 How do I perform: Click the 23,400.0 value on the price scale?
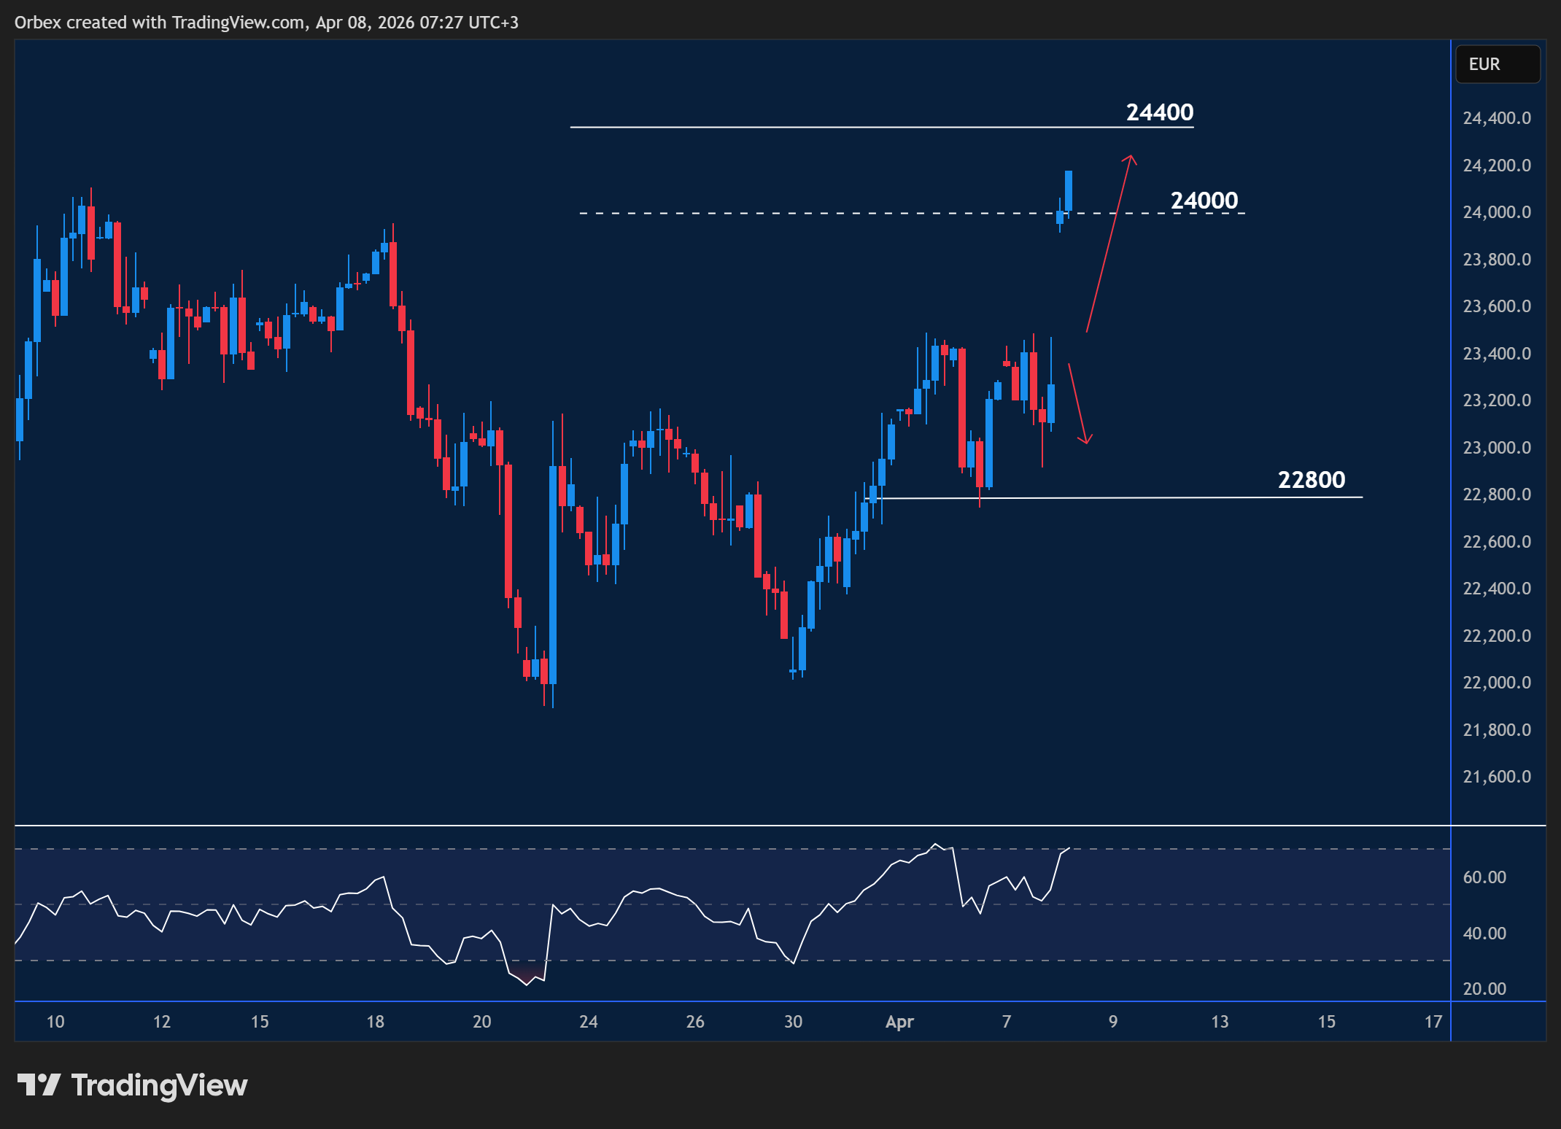pos(1497,354)
